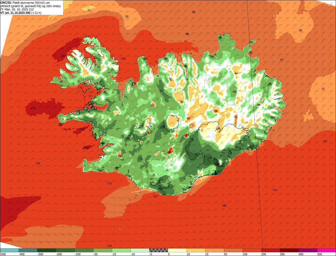Click the 151 value label off the south coast
The height and width of the screenshot is (256, 336).
(155, 196)
